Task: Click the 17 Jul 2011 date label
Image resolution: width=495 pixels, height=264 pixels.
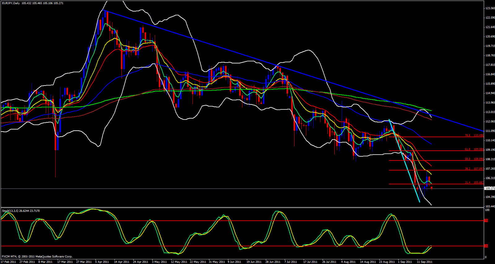Action: click(310, 262)
